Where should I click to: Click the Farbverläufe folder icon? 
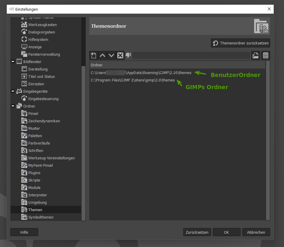click(24, 143)
